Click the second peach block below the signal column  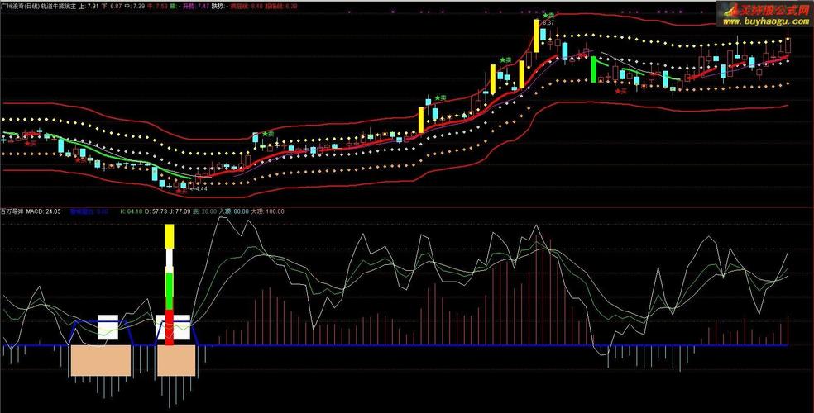(x=175, y=360)
